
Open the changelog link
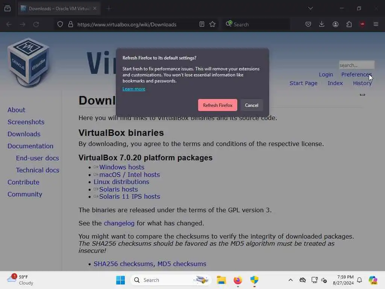[119, 224]
